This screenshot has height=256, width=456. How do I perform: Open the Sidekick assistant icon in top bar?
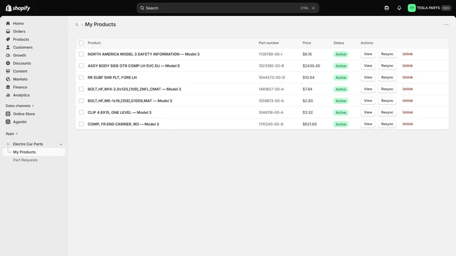(x=386, y=8)
